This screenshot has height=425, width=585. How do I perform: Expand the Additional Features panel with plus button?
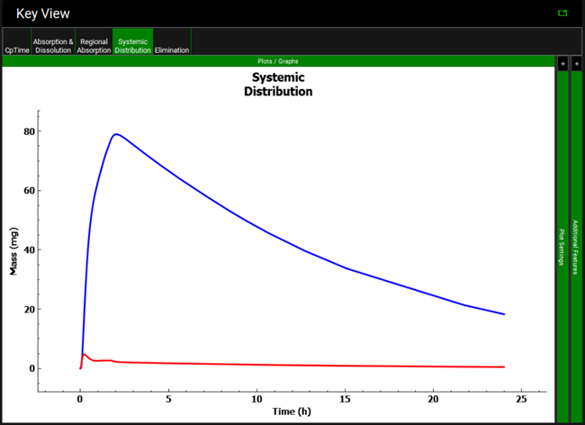tap(576, 63)
